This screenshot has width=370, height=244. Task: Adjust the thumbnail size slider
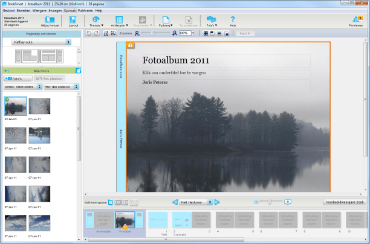pyautogui.click(x=270, y=202)
